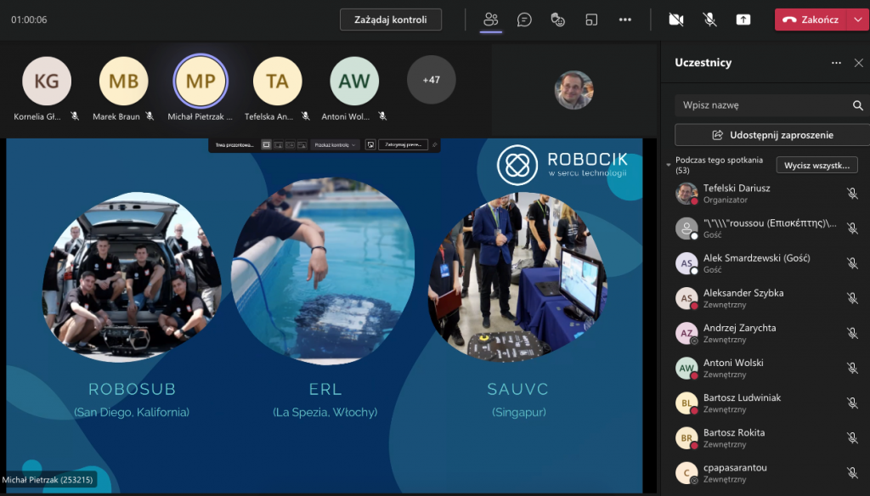Click mic icon for Aleksander Szybka

tap(853, 298)
